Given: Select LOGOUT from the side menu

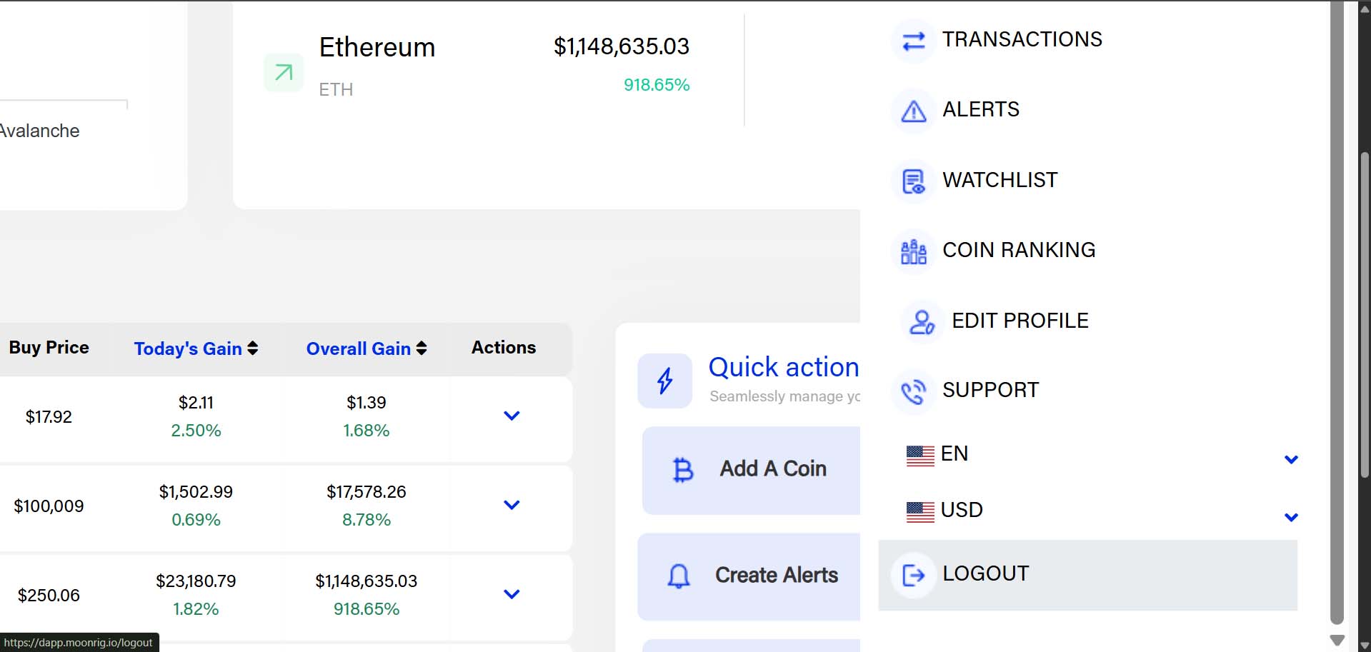Looking at the screenshot, I should pos(1087,575).
